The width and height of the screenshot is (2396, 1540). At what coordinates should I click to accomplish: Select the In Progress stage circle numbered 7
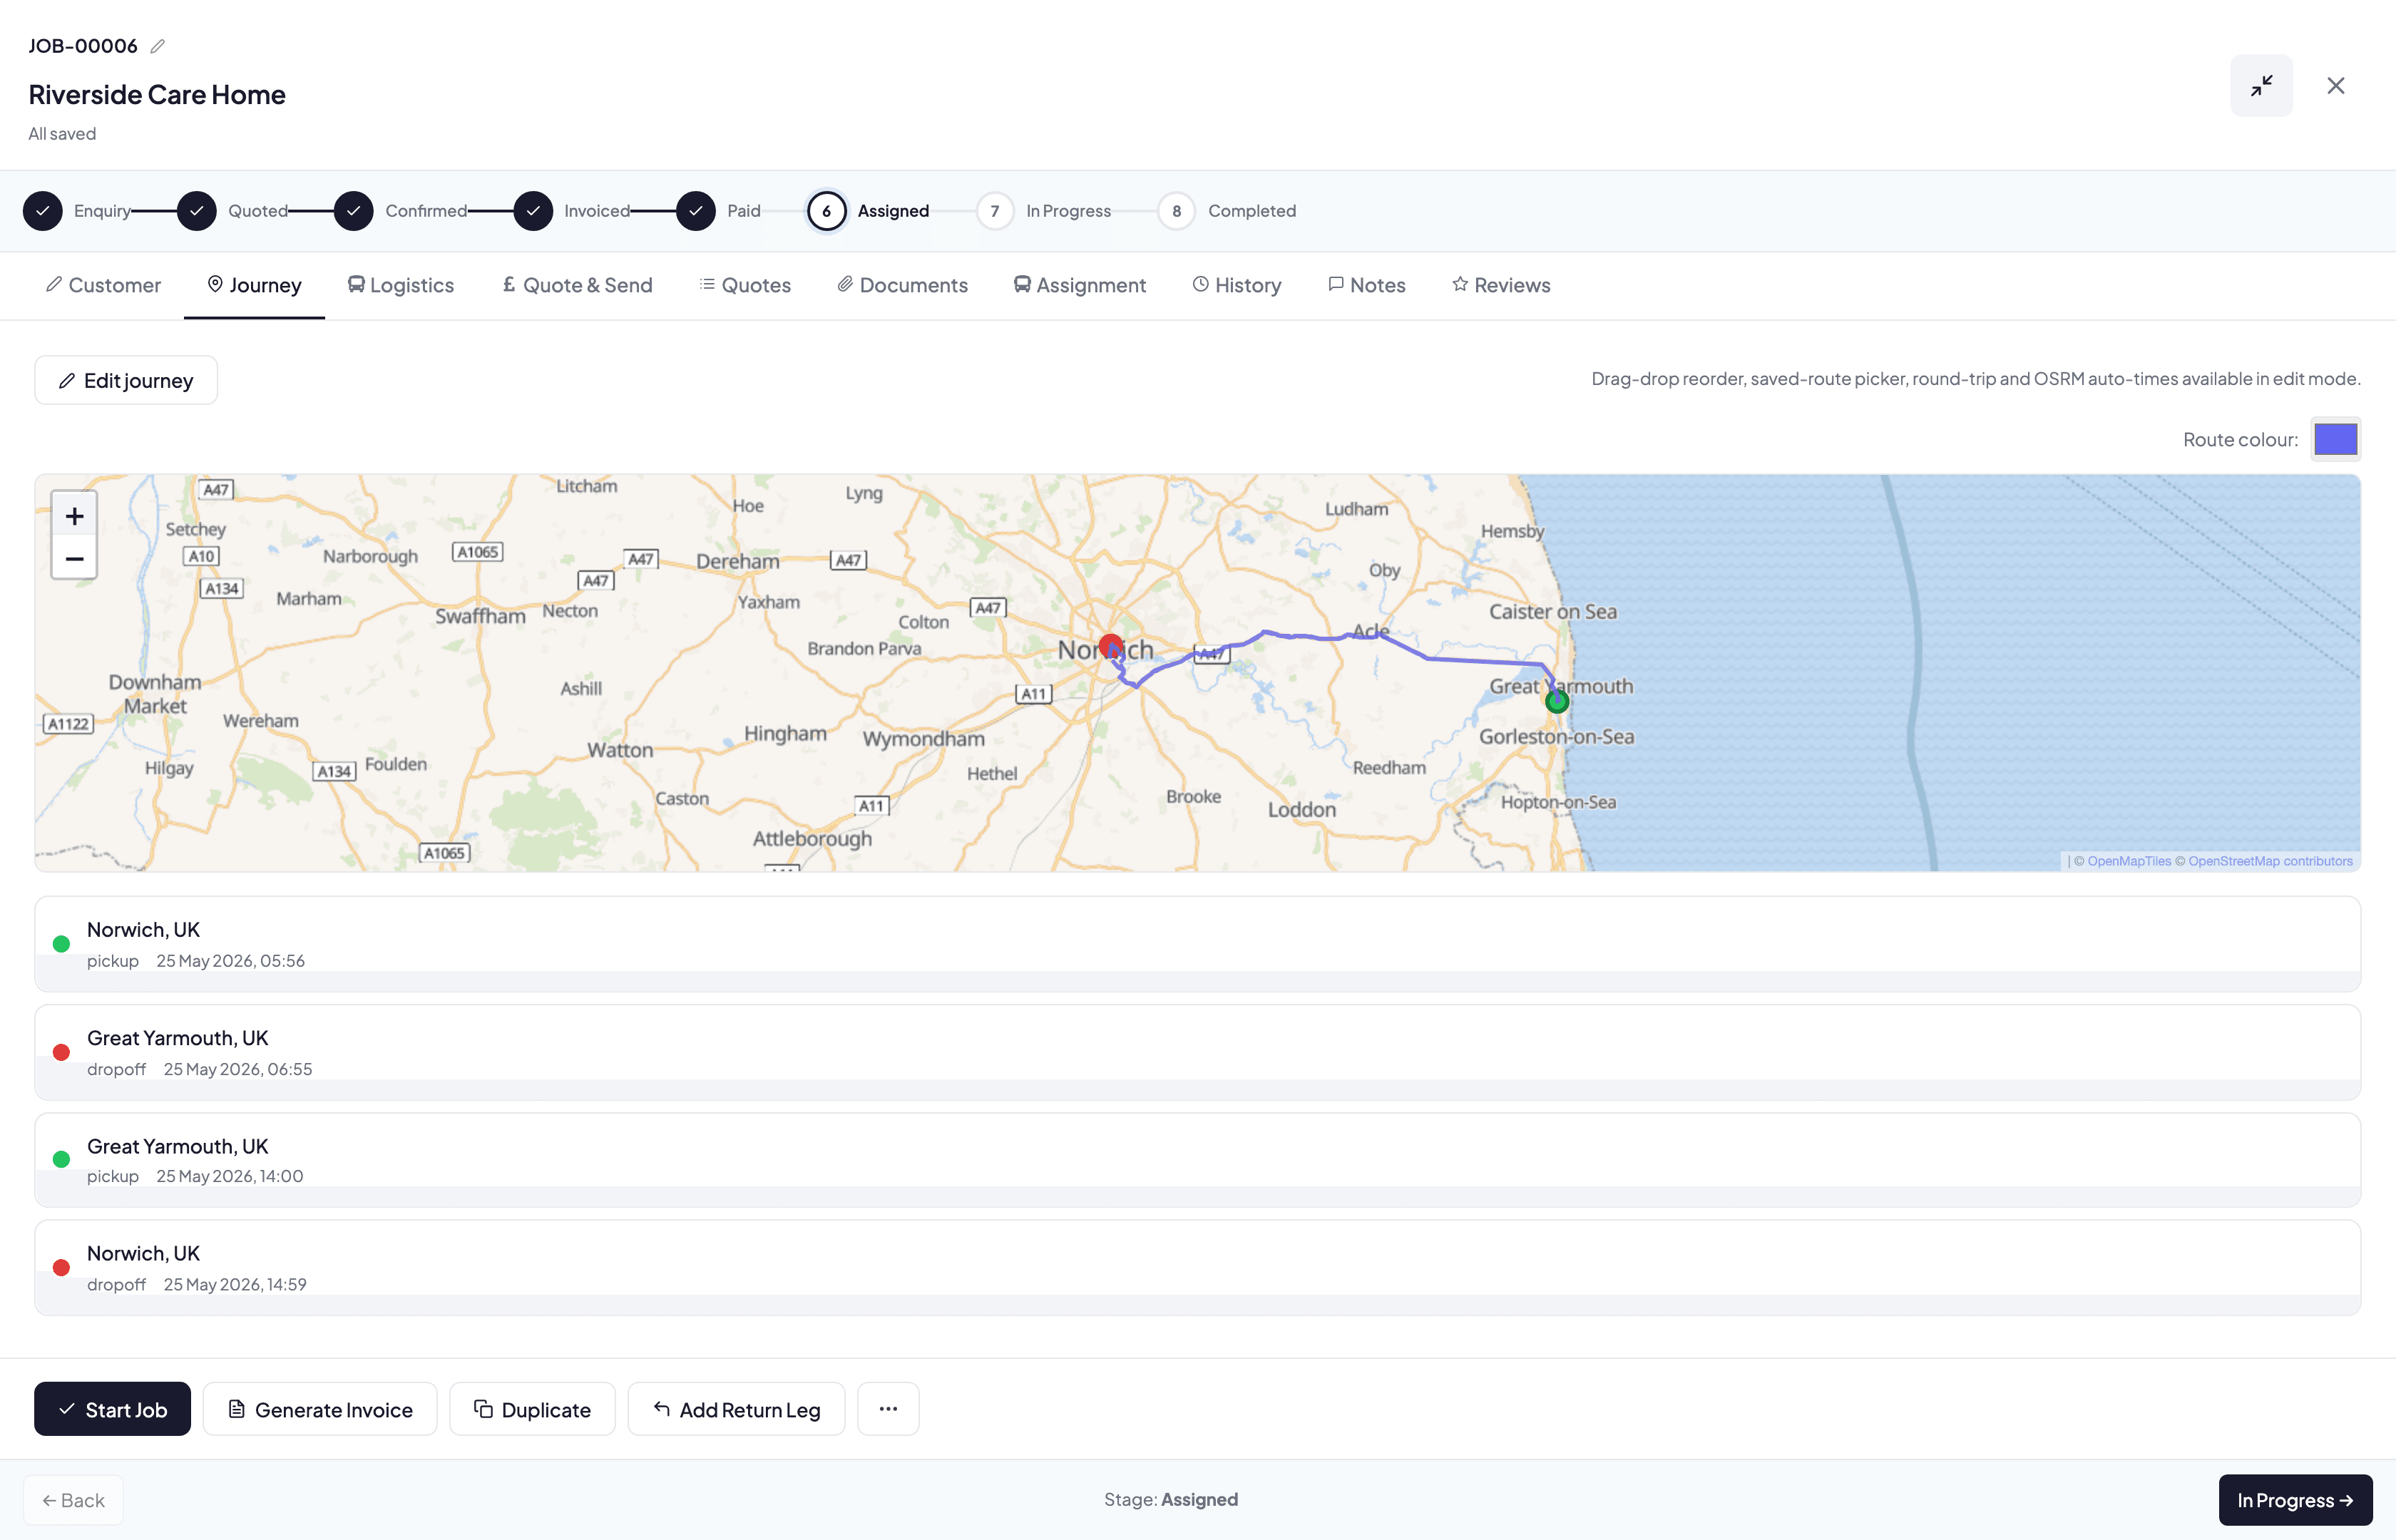click(995, 211)
